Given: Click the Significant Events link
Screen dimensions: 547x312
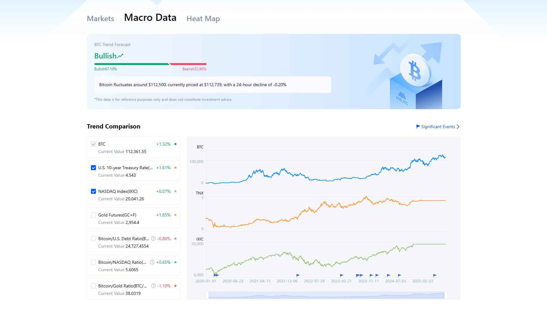Looking at the screenshot, I should pos(438,127).
